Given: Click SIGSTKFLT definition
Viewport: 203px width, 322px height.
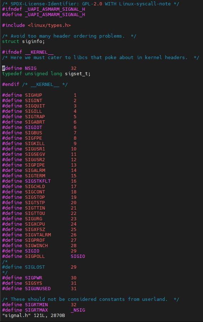Looking at the screenshot, I should (x=39, y=181).
